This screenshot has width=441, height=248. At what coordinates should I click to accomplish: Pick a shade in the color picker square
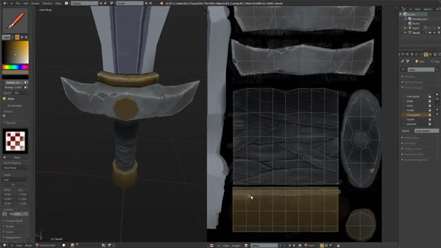pos(15,52)
